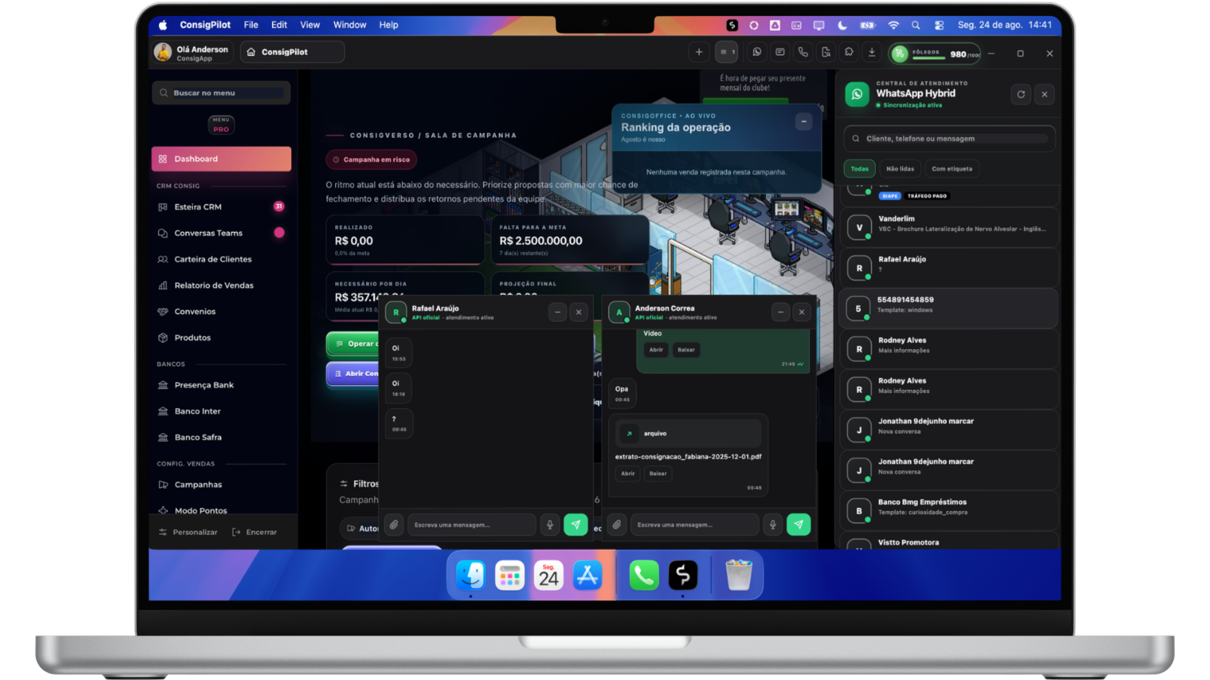
Task: Close the Anderson Correa chat window
Action: [x=802, y=312]
